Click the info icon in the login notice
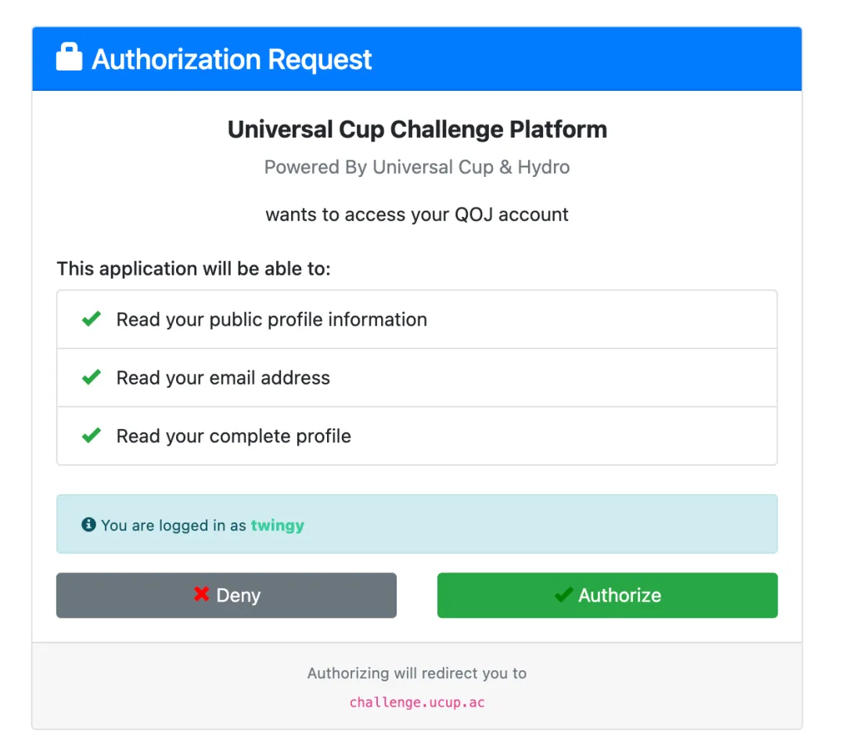This screenshot has width=845, height=751. 88,525
